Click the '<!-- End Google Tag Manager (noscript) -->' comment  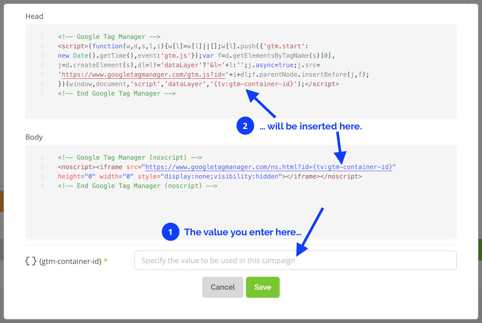click(x=138, y=186)
